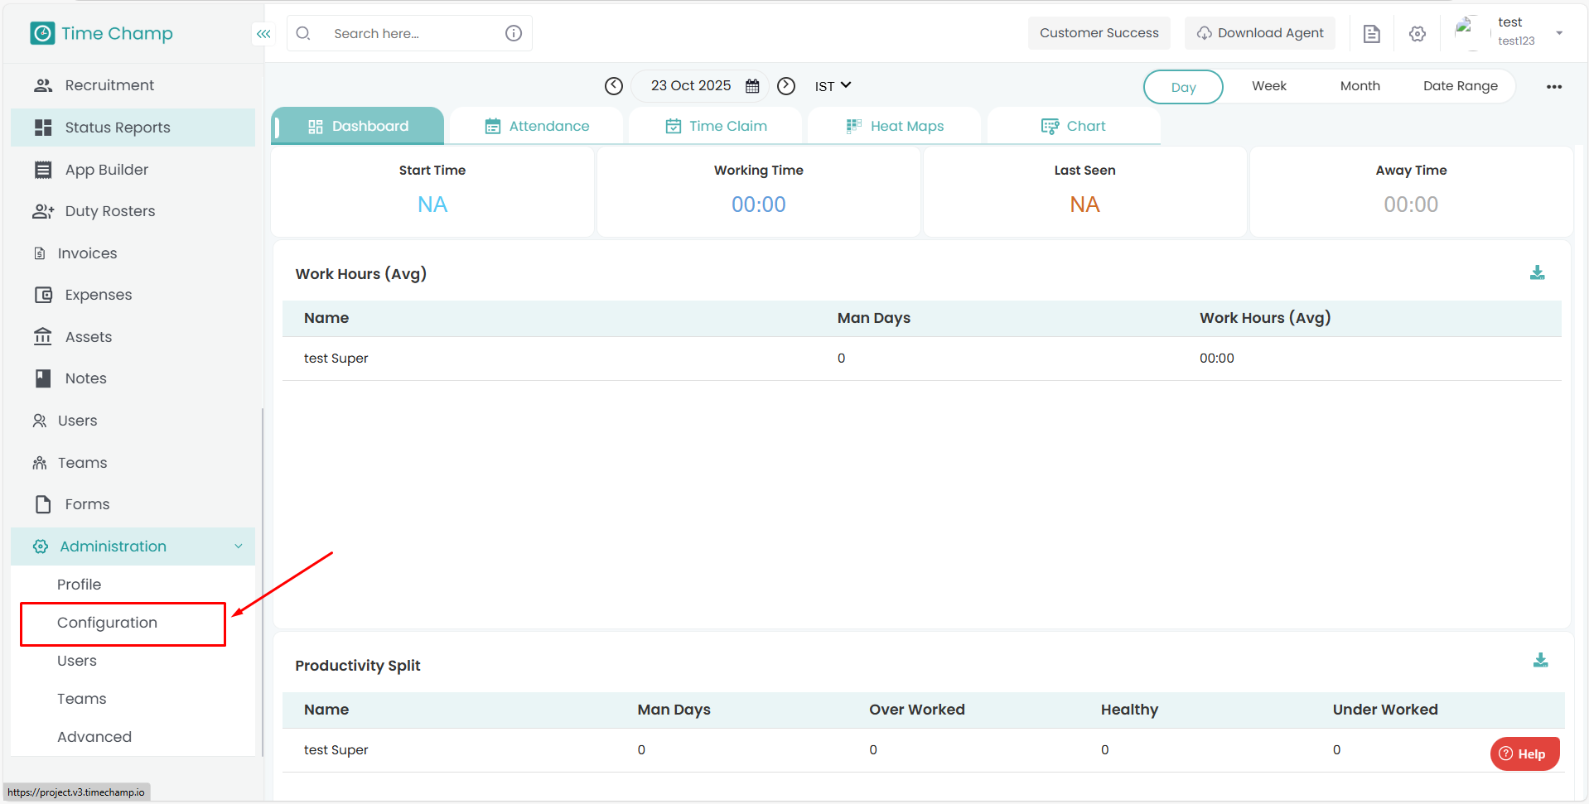Image resolution: width=1589 pixels, height=804 pixels.
Task: Go to next date arrow
Action: pos(786,86)
